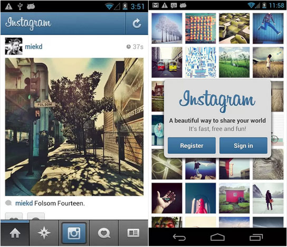
Task: Open miekd username link at post top
Action: pos(33,46)
